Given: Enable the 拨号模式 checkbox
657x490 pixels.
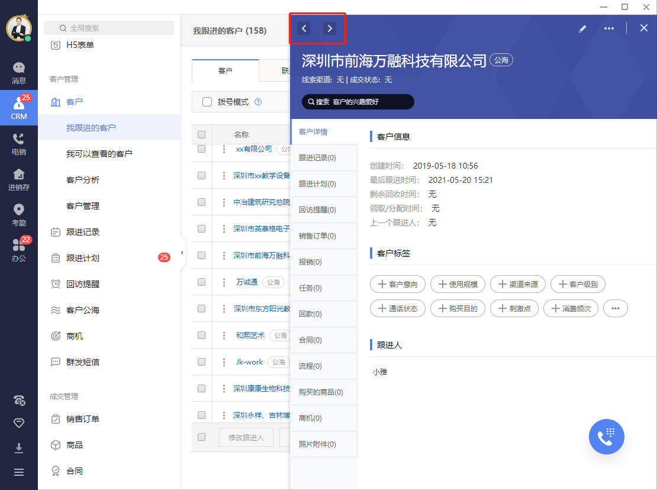Looking at the screenshot, I should 207,102.
